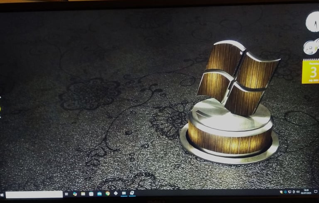Open the blue Mail envelope icon
This screenshot has height=203, width=319.
100,194
